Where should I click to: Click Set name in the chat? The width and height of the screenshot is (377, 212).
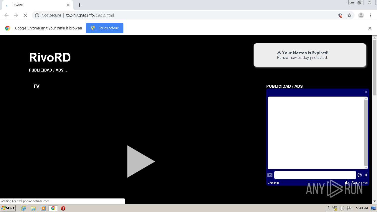tap(359, 183)
